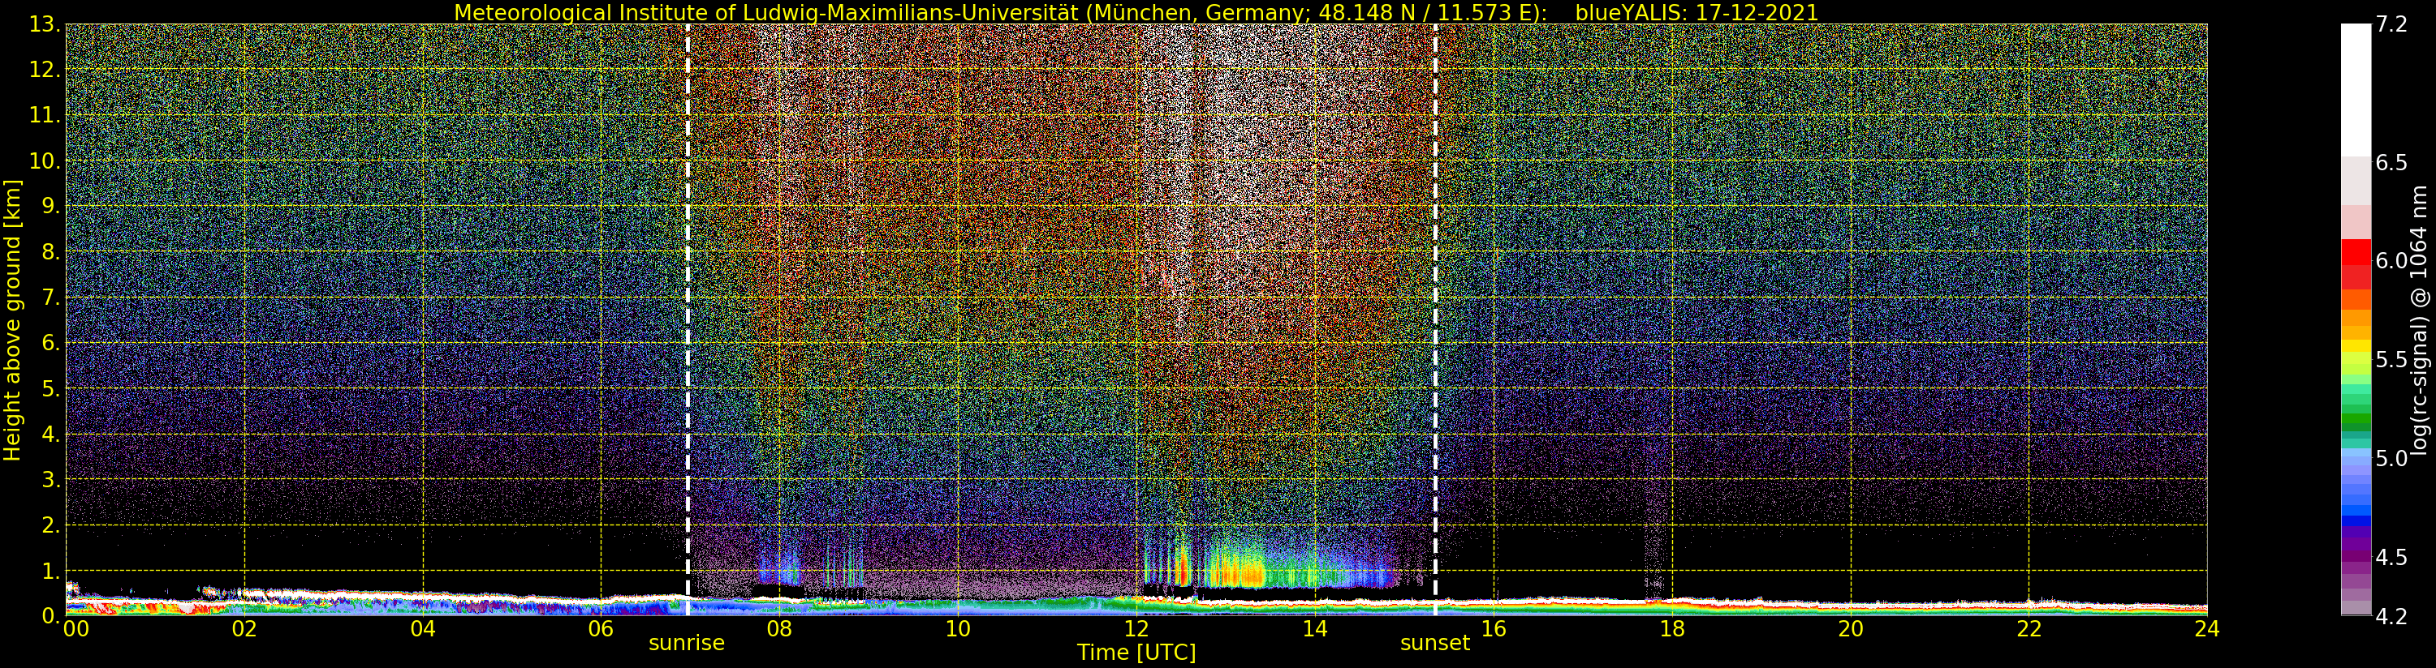The height and width of the screenshot is (668, 2436).
Task: Click the time axis tick label 16
Action: [x=1494, y=628]
